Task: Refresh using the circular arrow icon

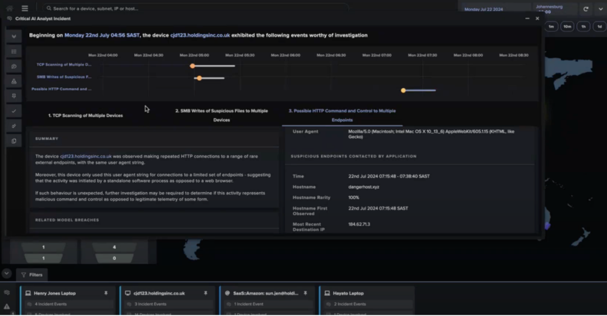Action: coord(586,9)
